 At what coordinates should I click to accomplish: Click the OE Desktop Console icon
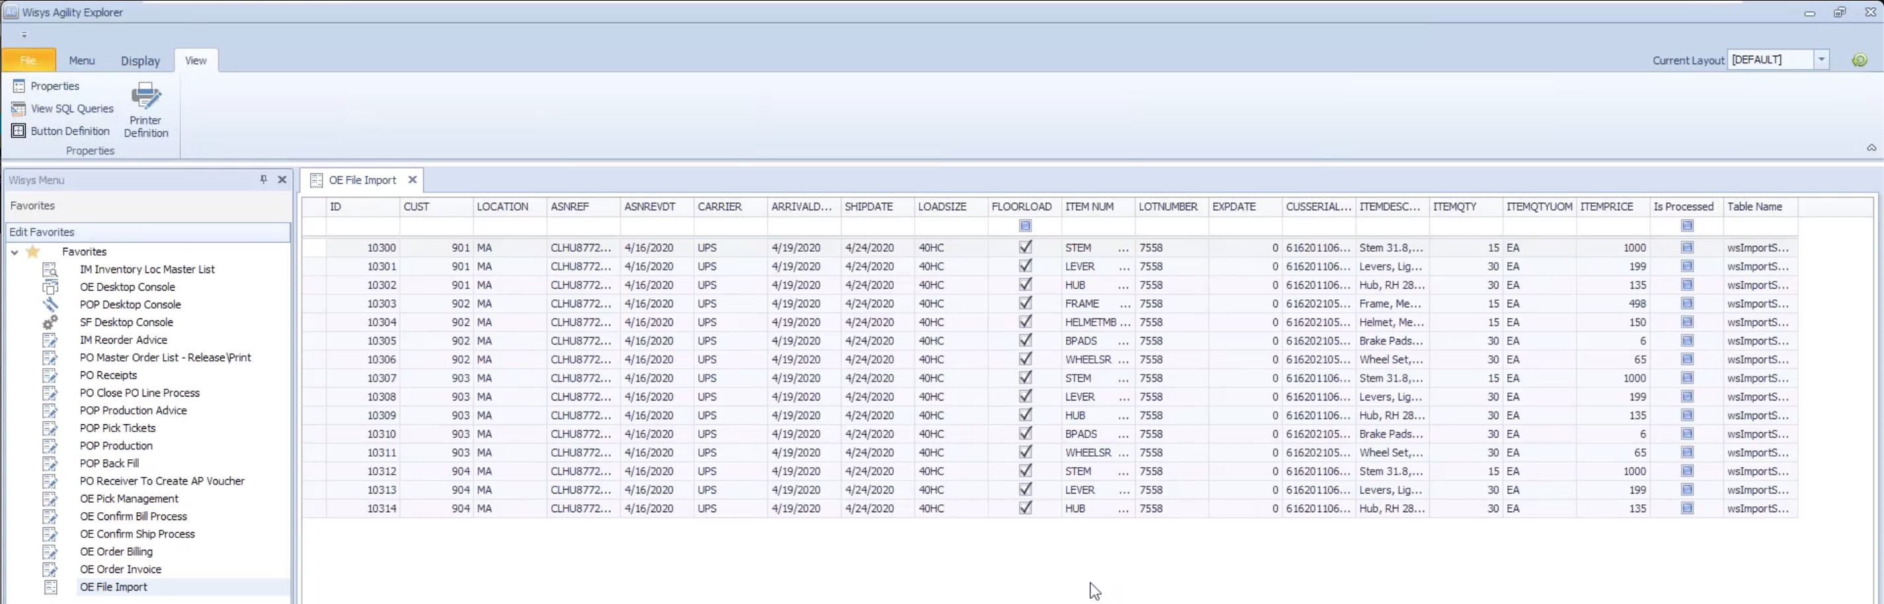pyautogui.click(x=50, y=287)
